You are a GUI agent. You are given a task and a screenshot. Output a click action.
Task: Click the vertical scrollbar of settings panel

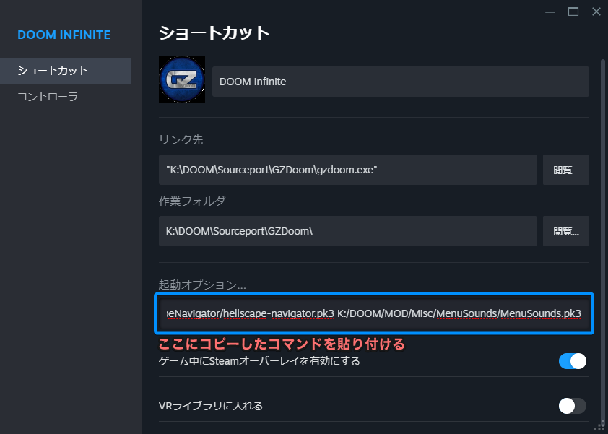602,240
